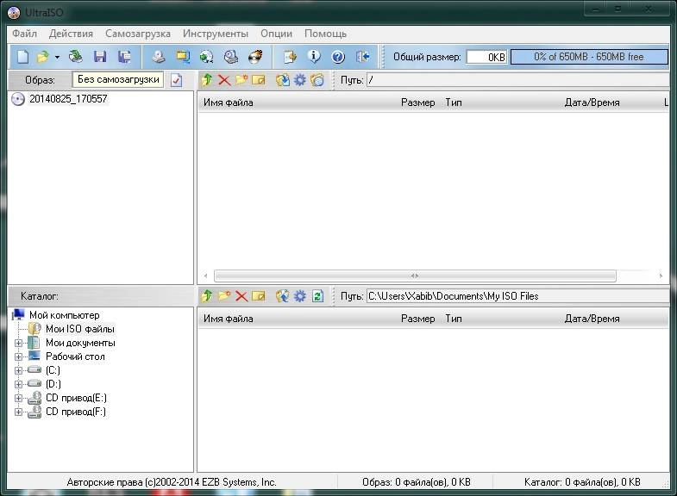Image resolution: width=677 pixels, height=496 pixels.
Task: Expand the CD привод(E:) node
Action: pyautogui.click(x=19, y=398)
